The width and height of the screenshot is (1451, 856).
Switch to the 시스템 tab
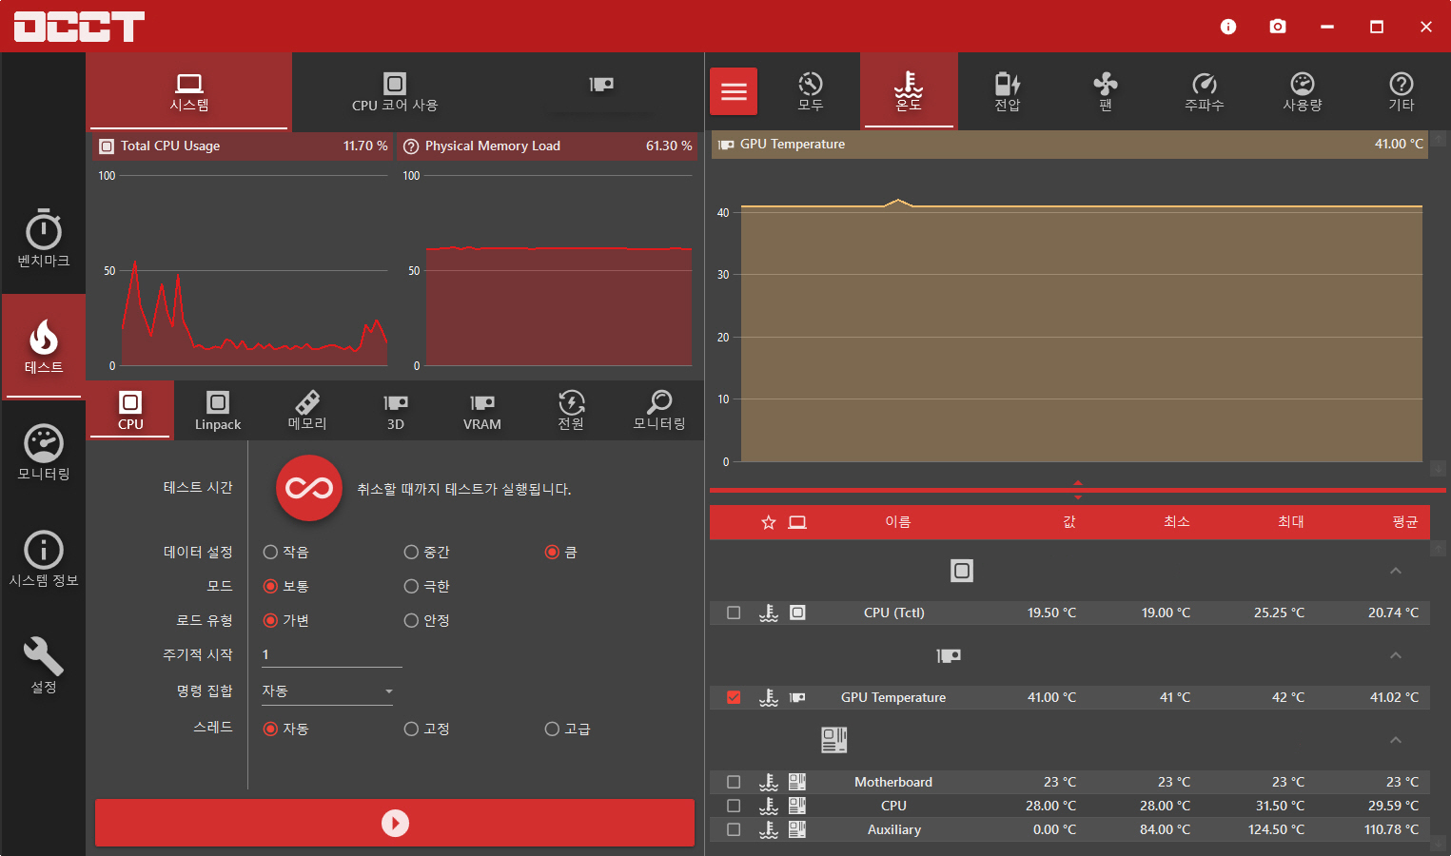188,91
